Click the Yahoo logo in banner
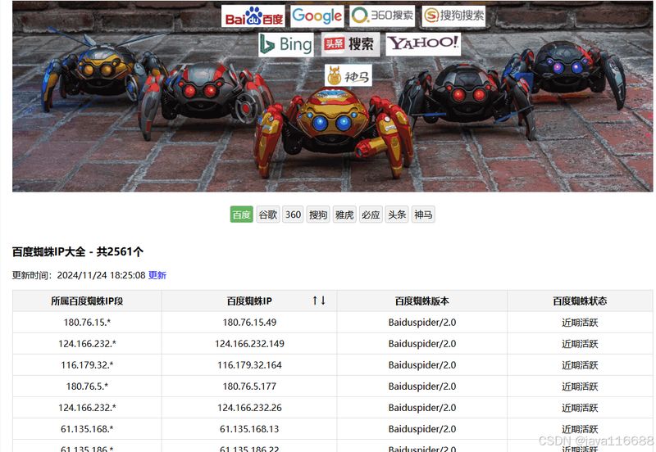This screenshot has height=452, width=656. coord(423,44)
